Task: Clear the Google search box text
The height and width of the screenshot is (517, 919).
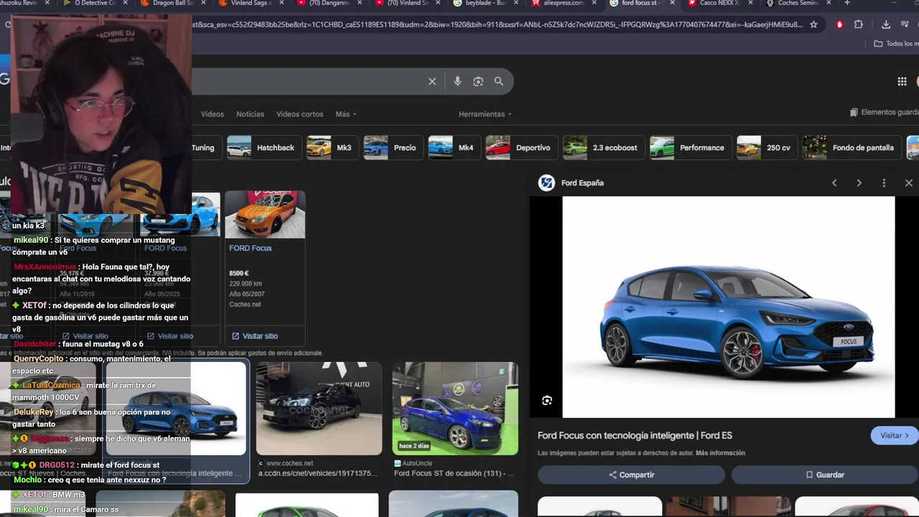Action: pyautogui.click(x=432, y=81)
